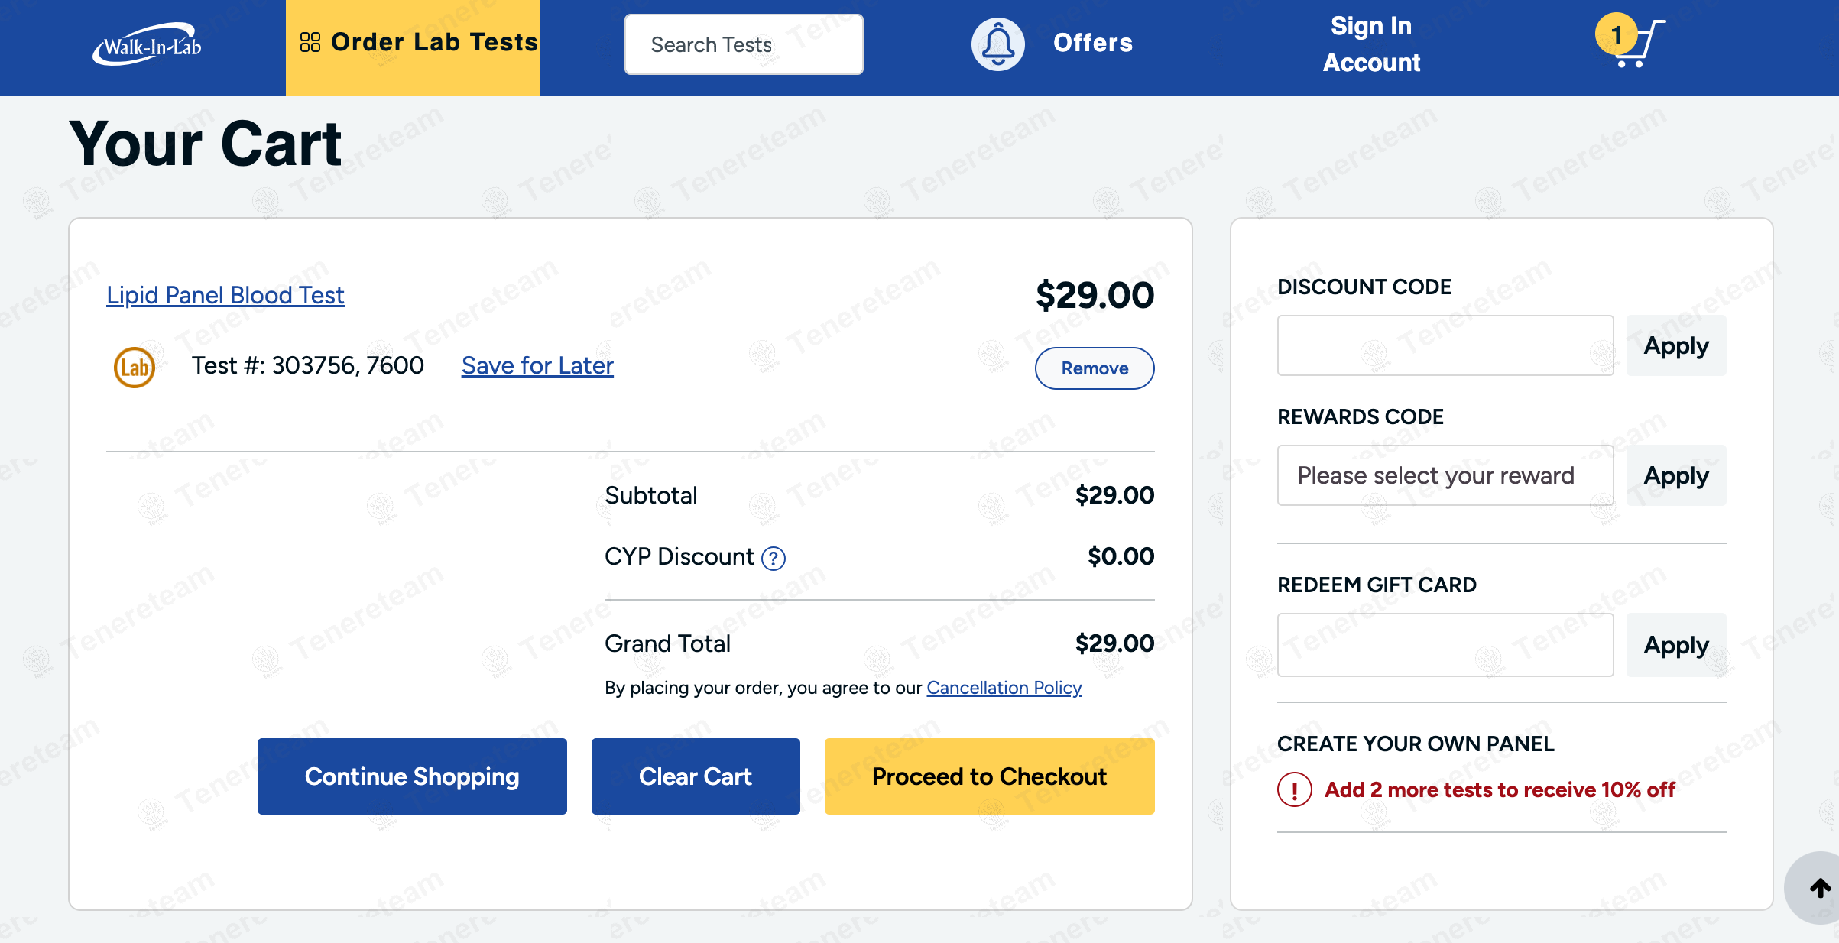Apply the gift card
This screenshot has width=1839, height=943.
point(1675,645)
